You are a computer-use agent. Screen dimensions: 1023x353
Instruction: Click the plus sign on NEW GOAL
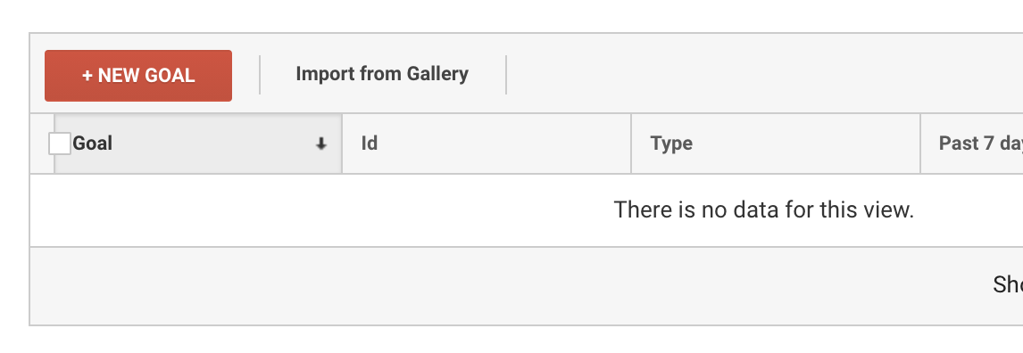tap(87, 76)
